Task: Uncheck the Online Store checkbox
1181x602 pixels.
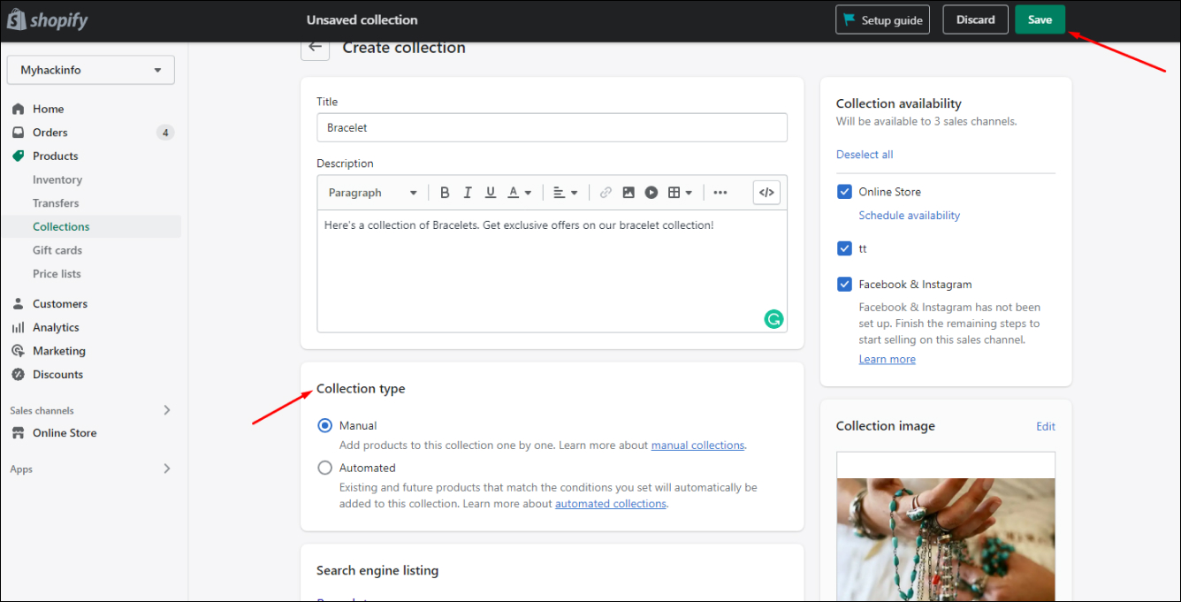Action: click(844, 191)
